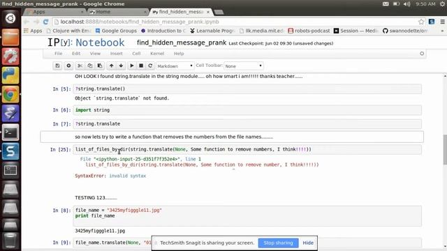Open the swannodette GitHub bookmark
447x251 pixels.
point(405,31)
